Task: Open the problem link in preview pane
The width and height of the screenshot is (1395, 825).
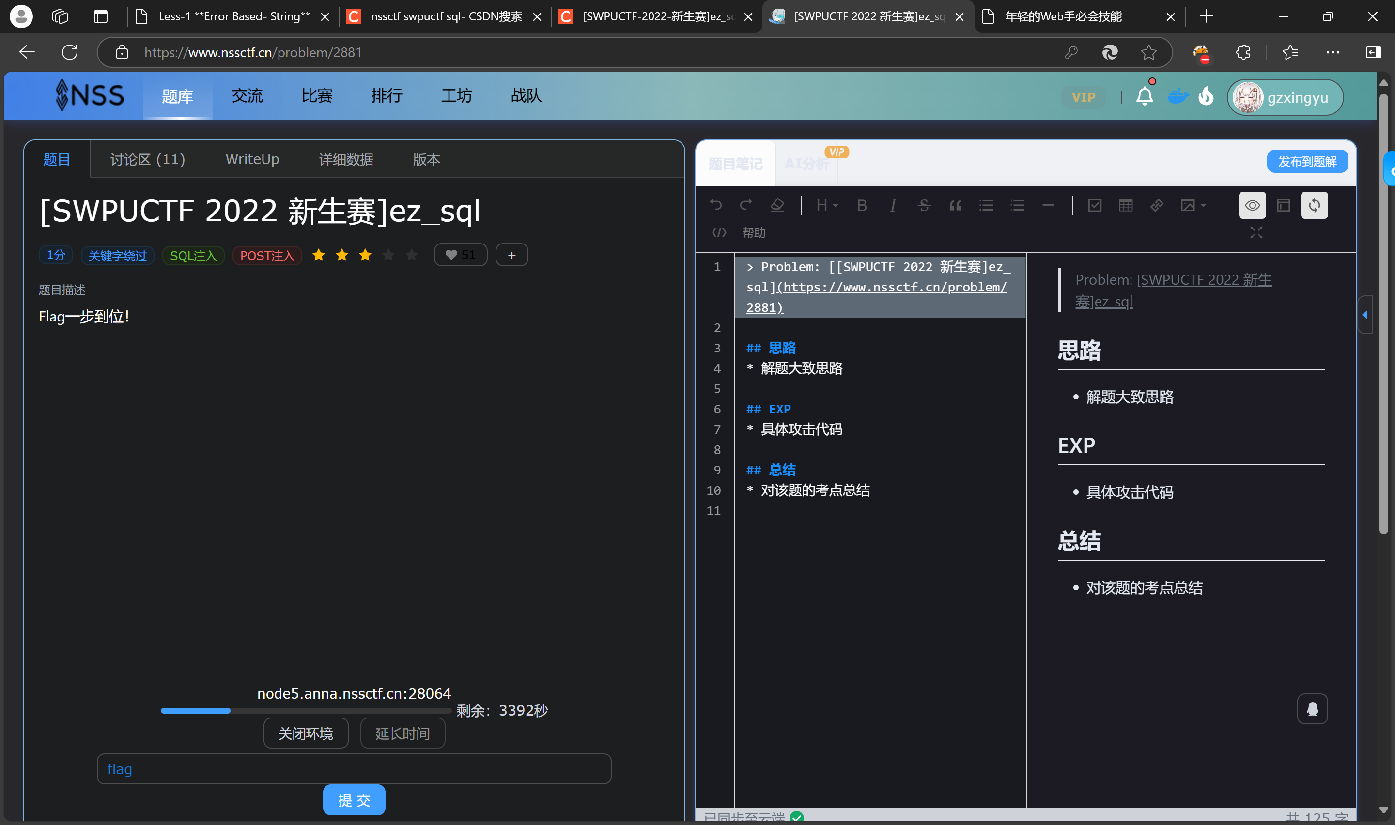Action: 1173,290
